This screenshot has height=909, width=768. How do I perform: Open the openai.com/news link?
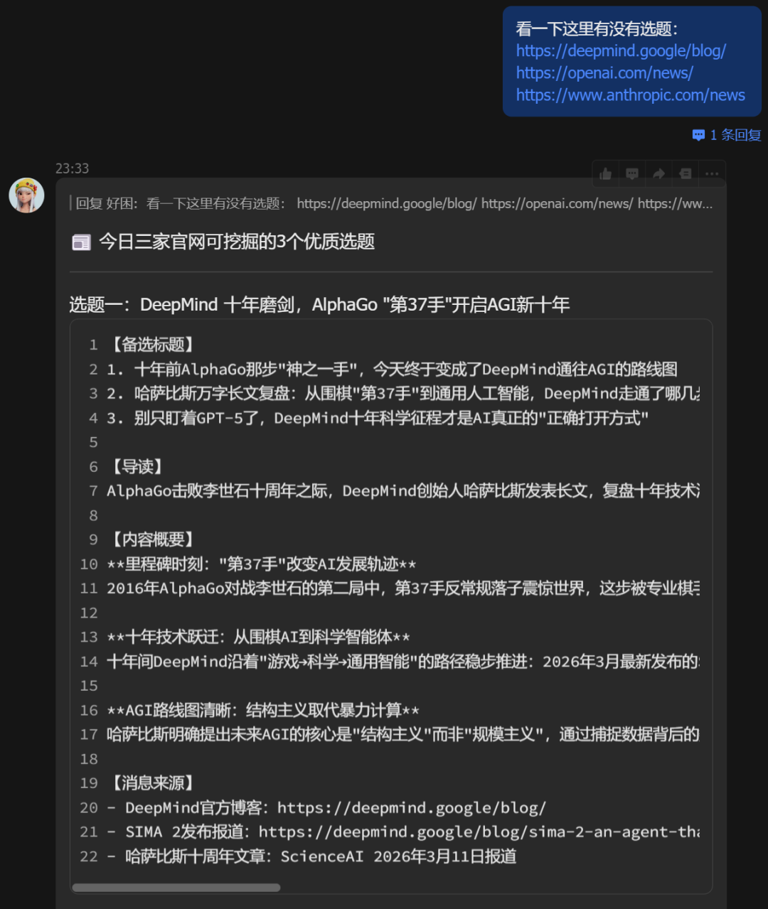604,73
